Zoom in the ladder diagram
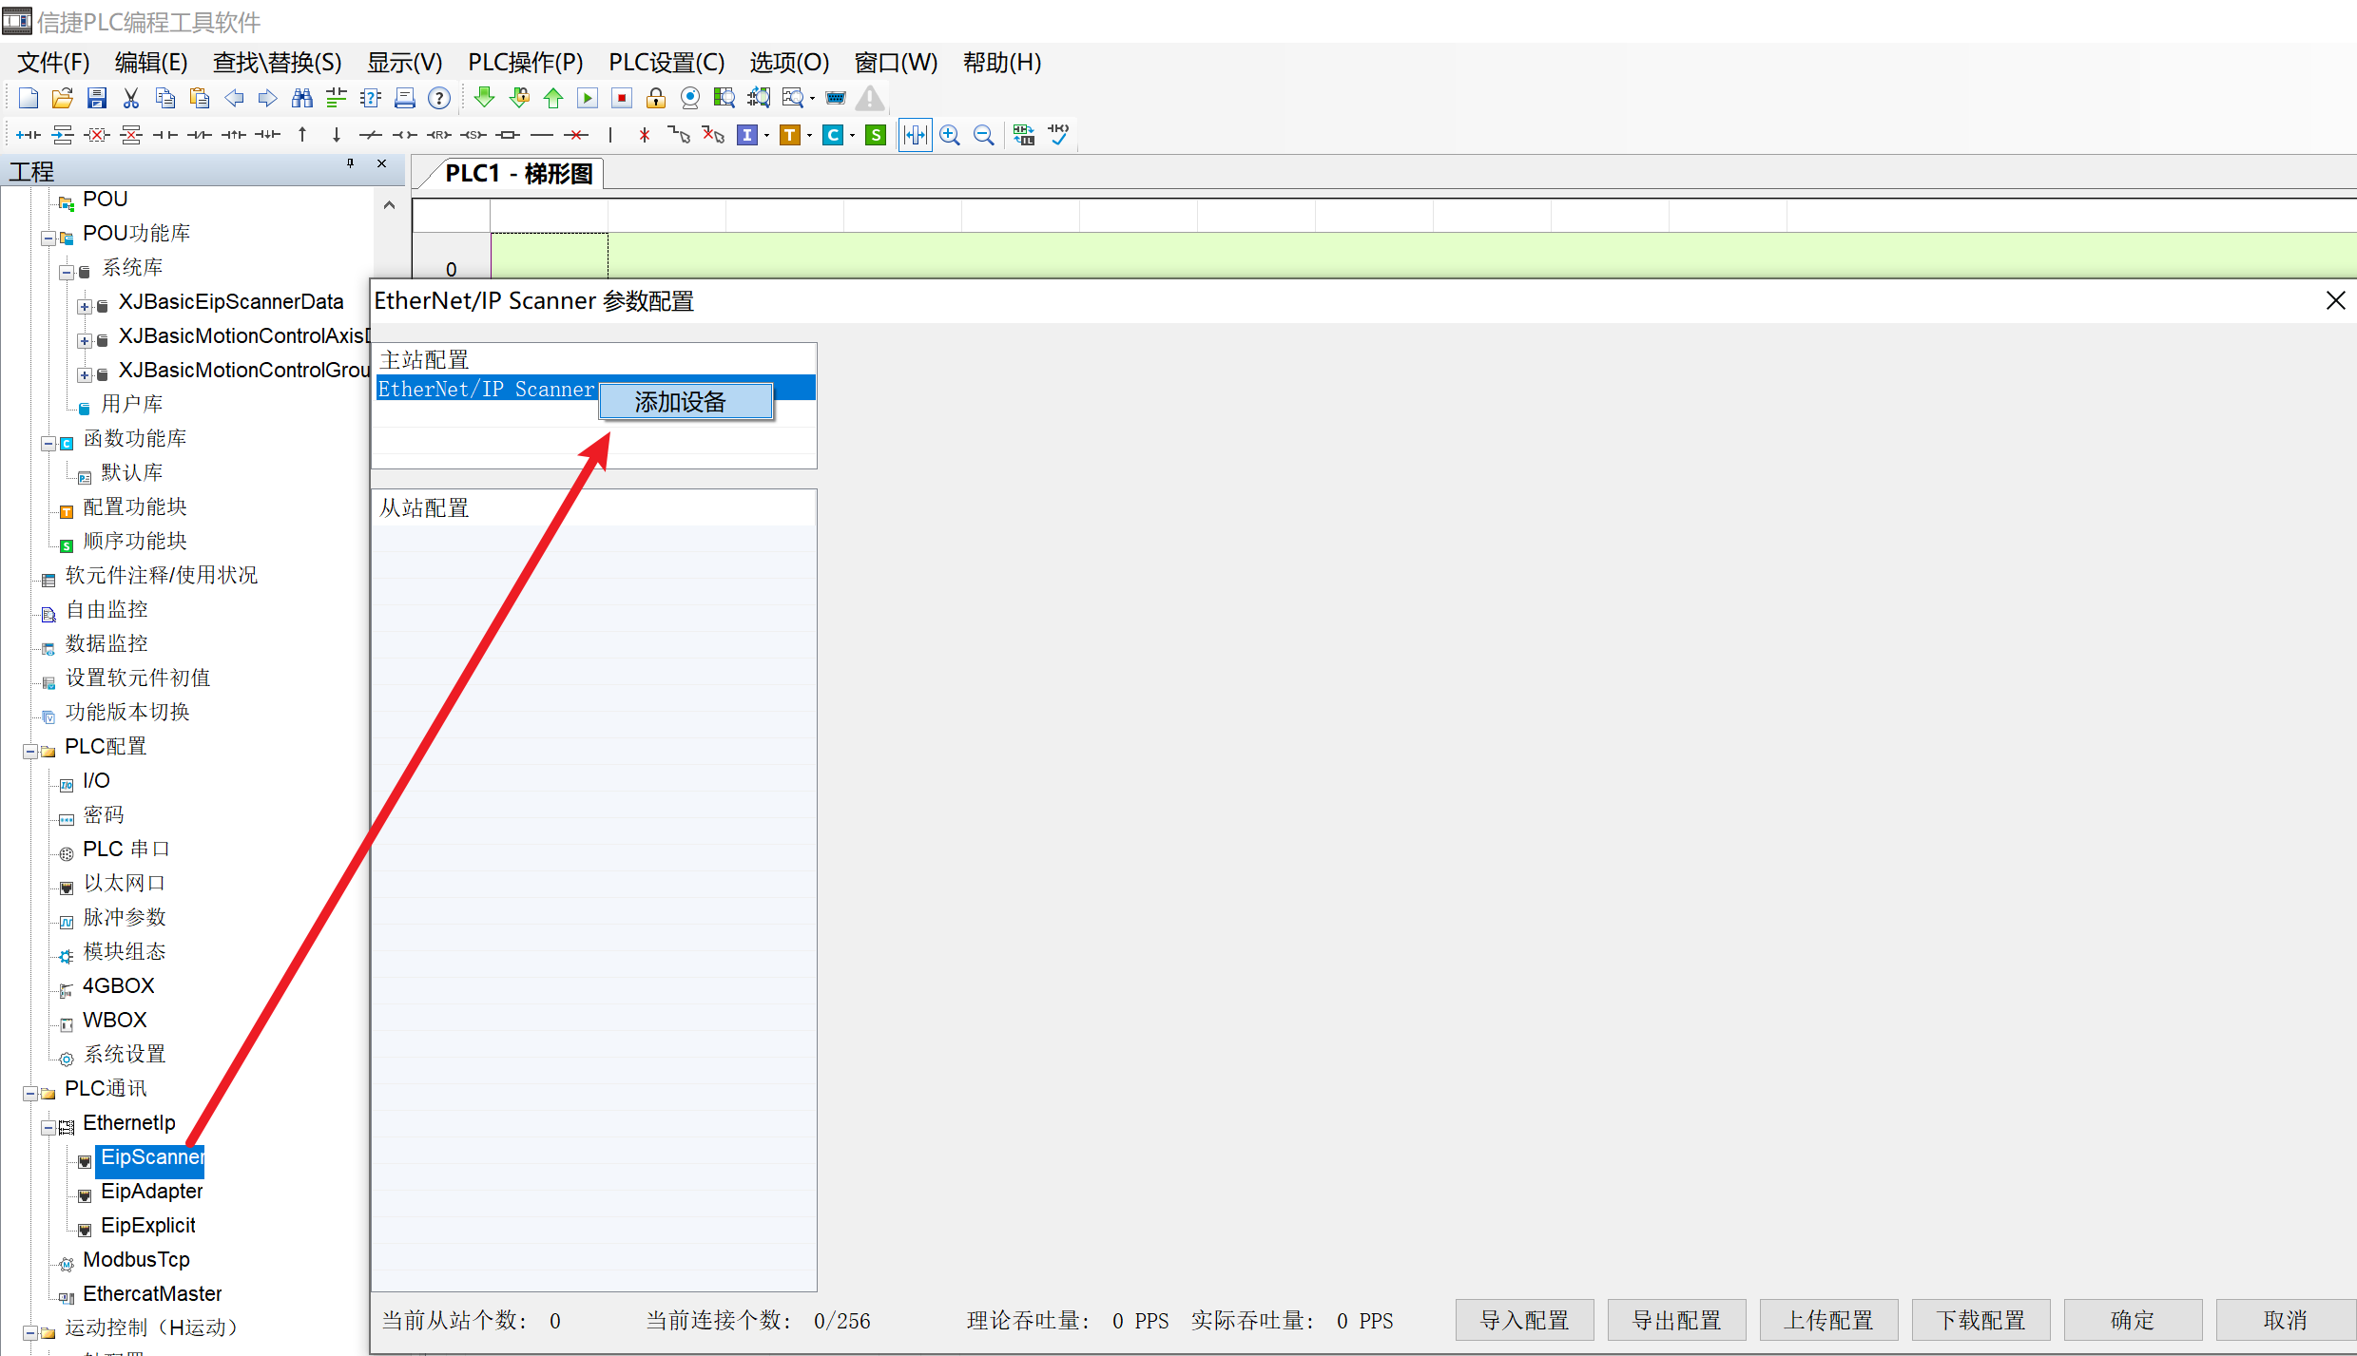2357x1356 pixels. point(950,135)
